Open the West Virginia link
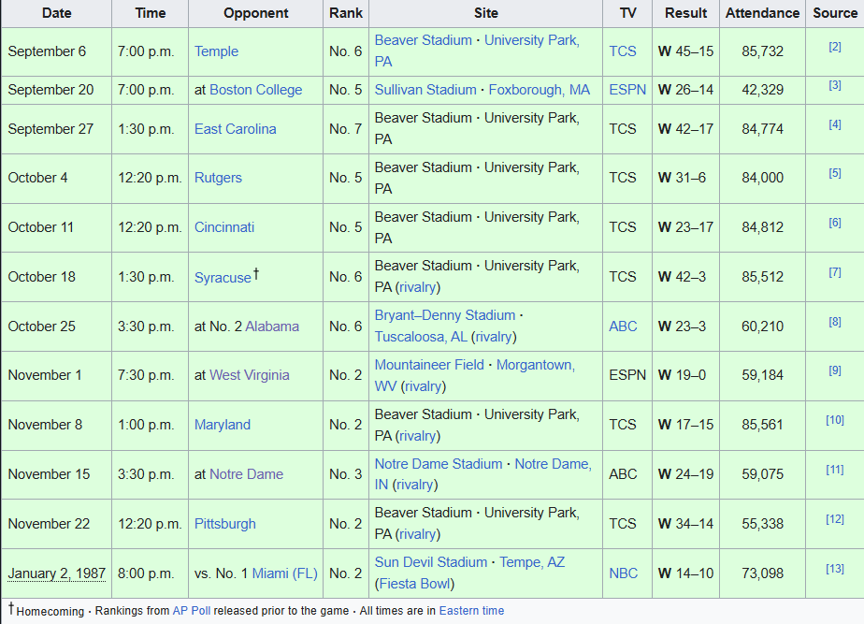The image size is (864, 624). coord(250,375)
